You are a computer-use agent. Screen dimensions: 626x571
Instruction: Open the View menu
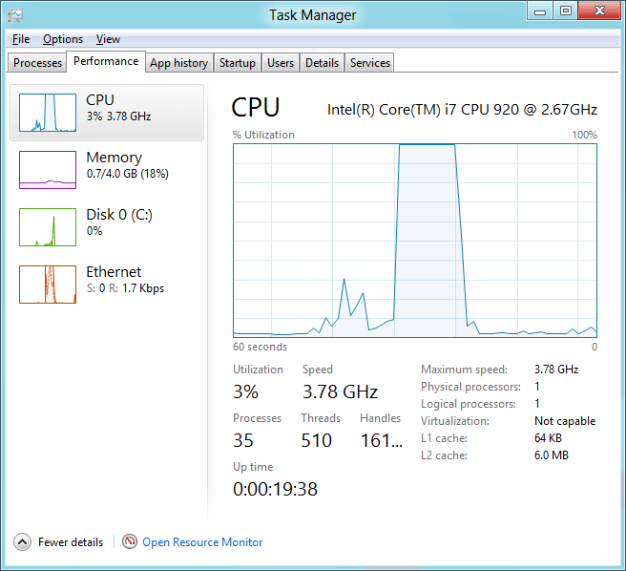(x=108, y=39)
